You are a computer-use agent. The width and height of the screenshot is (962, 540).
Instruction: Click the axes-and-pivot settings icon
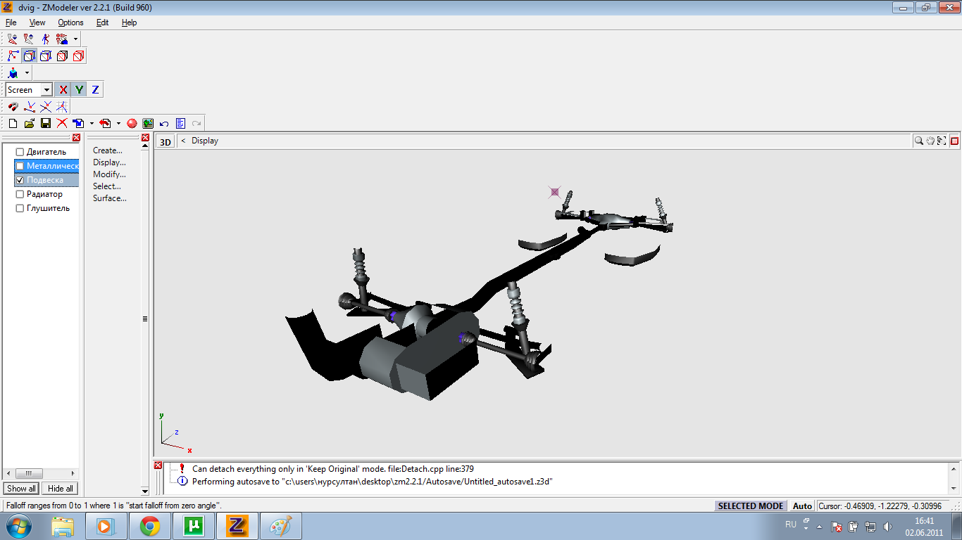point(62,39)
